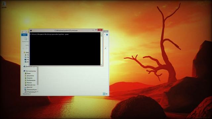Click inside the black command prompt area
This screenshot has height=119, width=212.
coord(65,49)
